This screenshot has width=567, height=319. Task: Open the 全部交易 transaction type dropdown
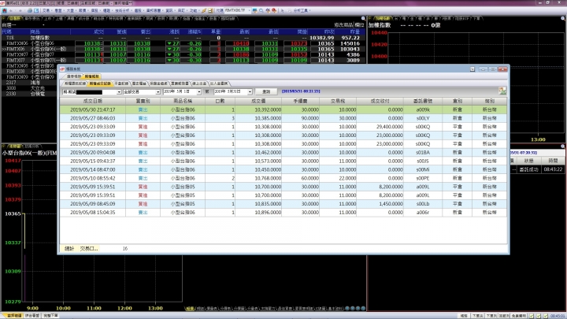coord(158,92)
